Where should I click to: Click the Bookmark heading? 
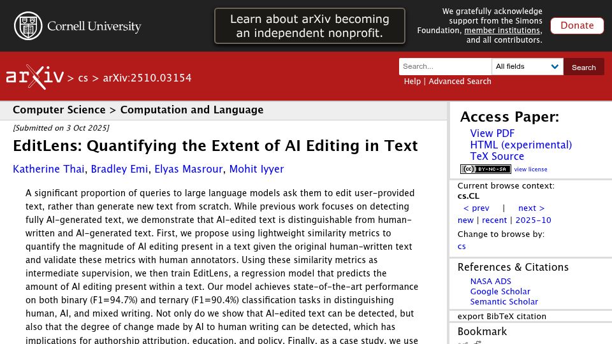[482, 331]
